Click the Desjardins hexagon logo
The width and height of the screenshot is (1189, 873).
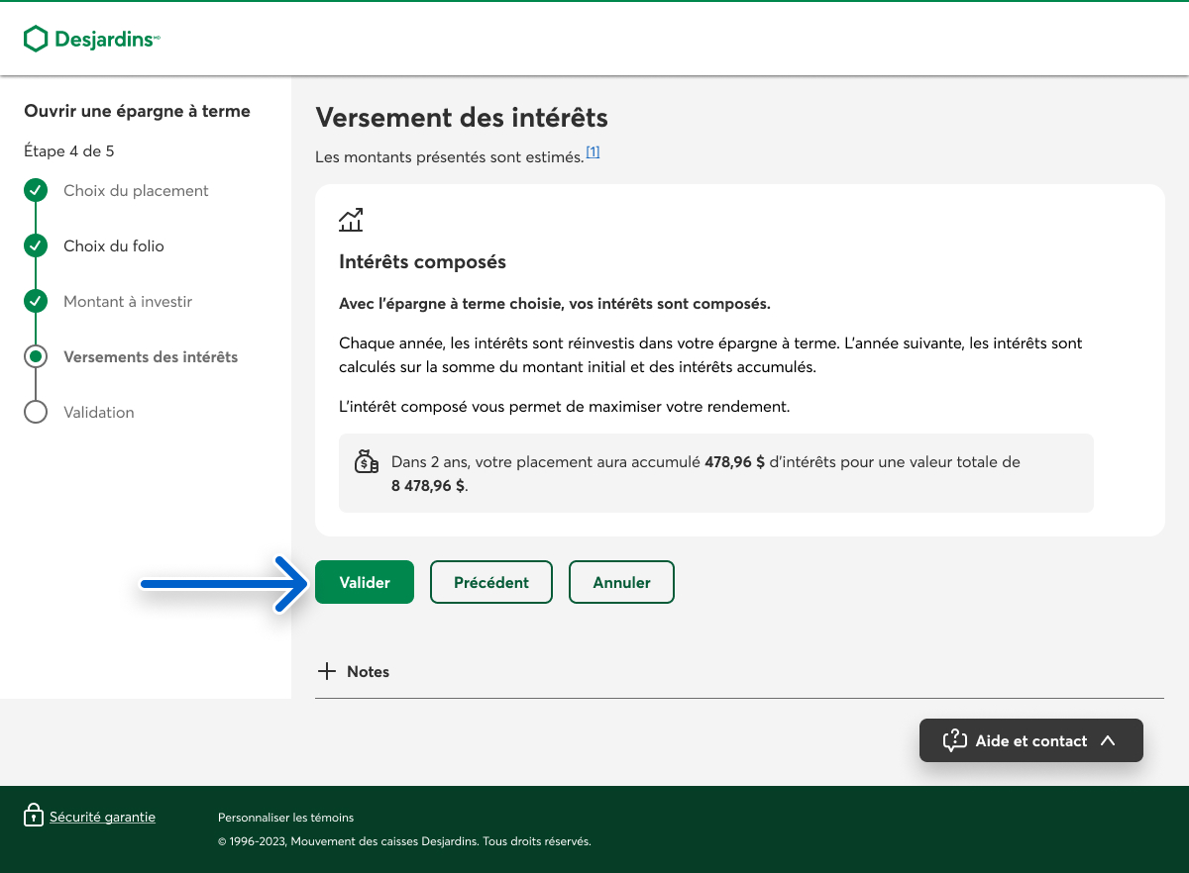click(36, 39)
